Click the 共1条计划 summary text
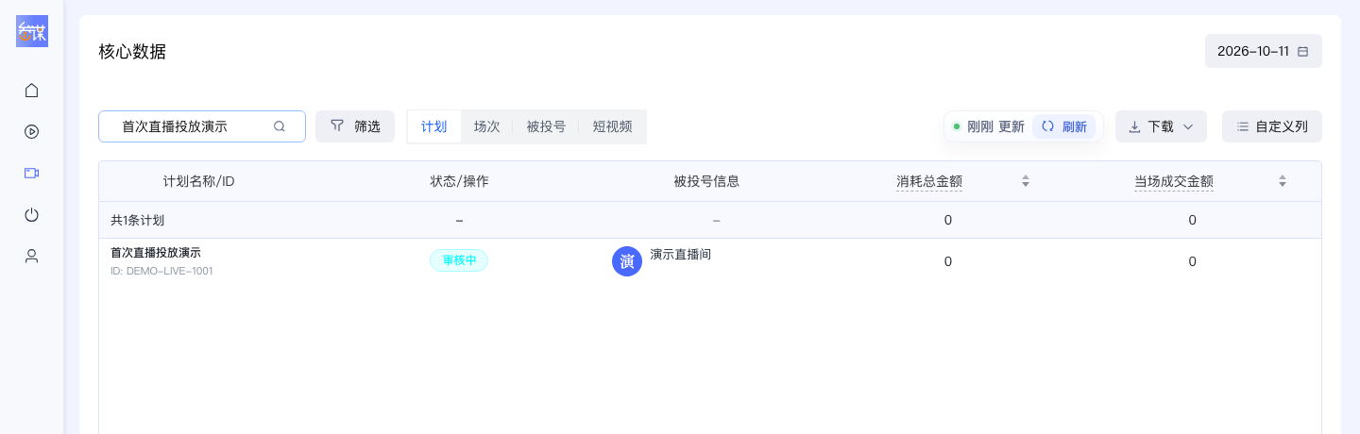This screenshot has width=1360, height=434. click(137, 220)
